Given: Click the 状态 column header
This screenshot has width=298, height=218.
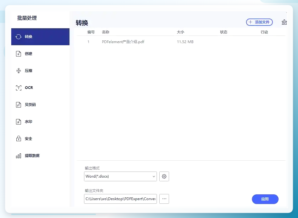Looking at the screenshot, I should (224, 32).
